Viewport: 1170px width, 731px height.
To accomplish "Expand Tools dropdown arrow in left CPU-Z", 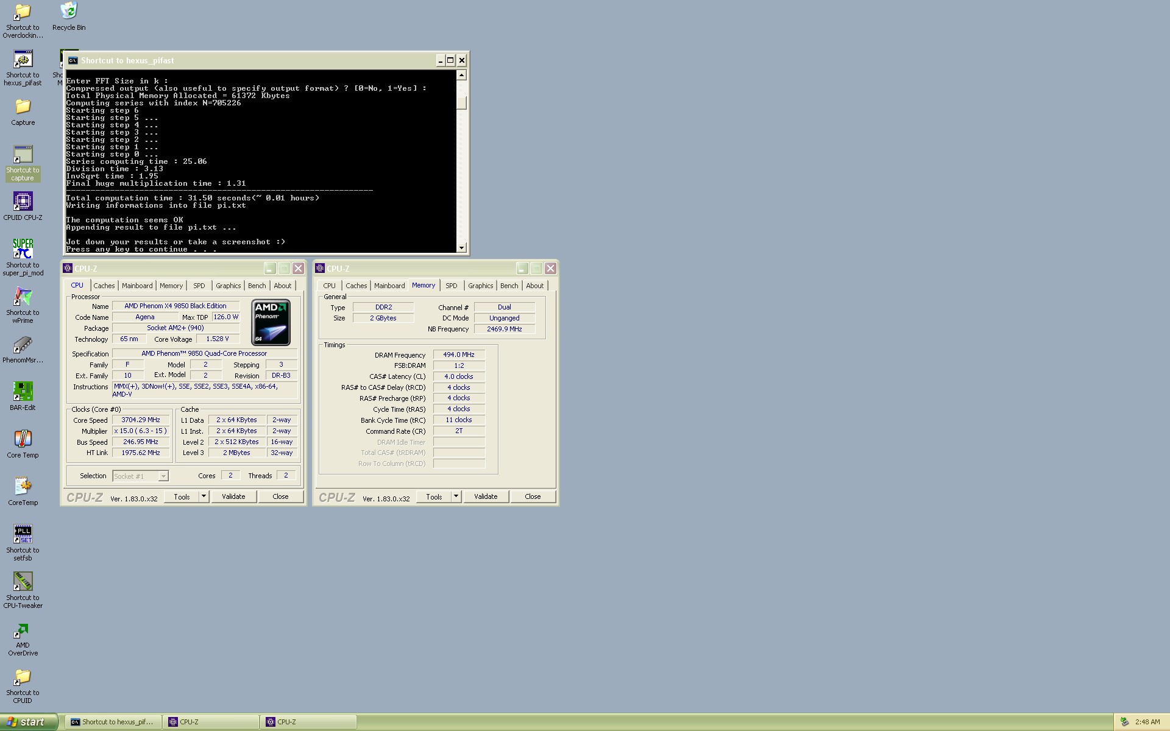I will coord(204,496).
